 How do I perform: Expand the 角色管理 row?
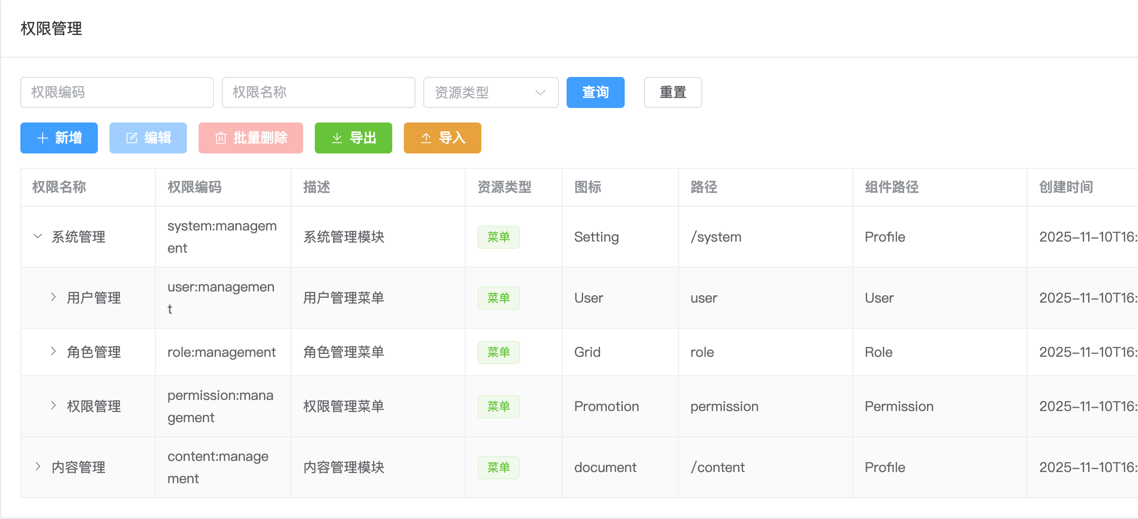(x=53, y=352)
